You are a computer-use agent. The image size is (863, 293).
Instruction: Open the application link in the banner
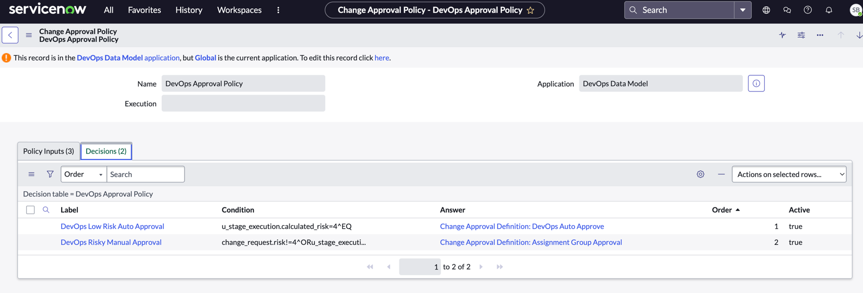coord(162,57)
